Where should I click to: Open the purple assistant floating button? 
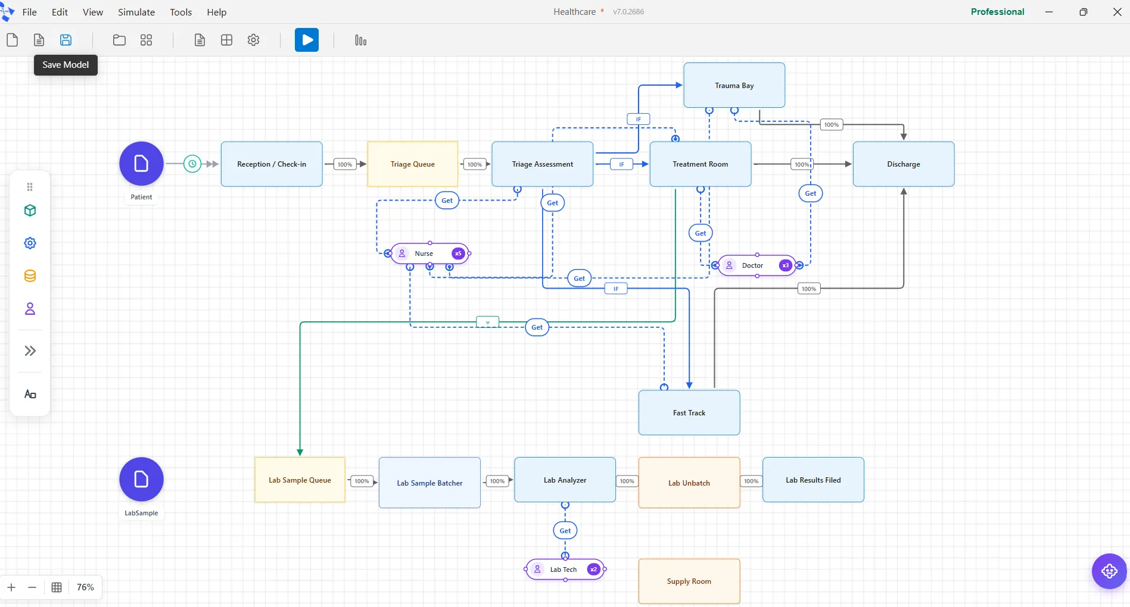coord(1109,571)
